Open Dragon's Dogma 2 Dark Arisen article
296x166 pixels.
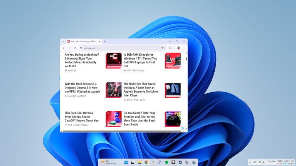pos(82,88)
